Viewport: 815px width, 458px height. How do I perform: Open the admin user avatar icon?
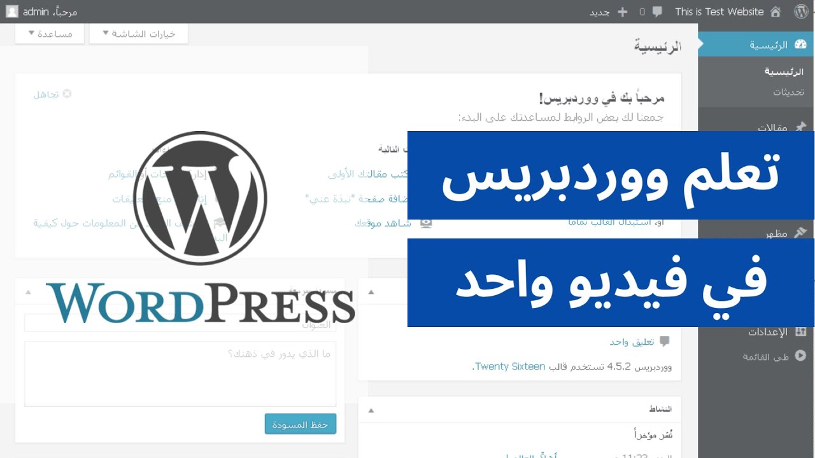click(12, 11)
